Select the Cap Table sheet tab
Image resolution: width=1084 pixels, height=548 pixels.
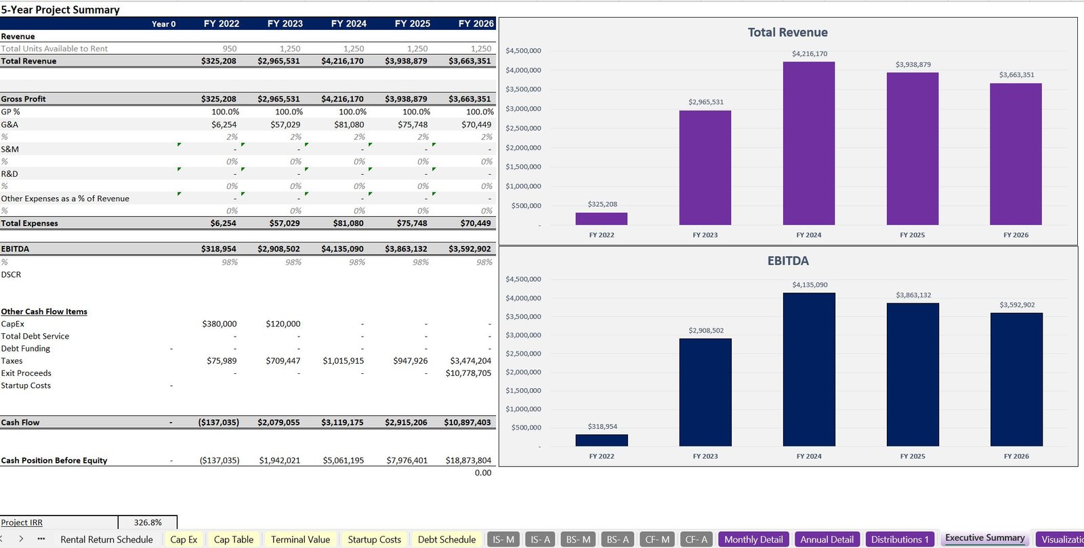(233, 540)
